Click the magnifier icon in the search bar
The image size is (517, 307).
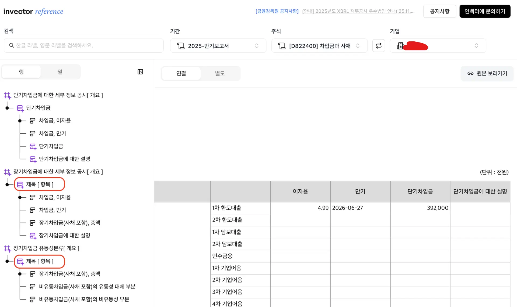[x=11, y=45]
